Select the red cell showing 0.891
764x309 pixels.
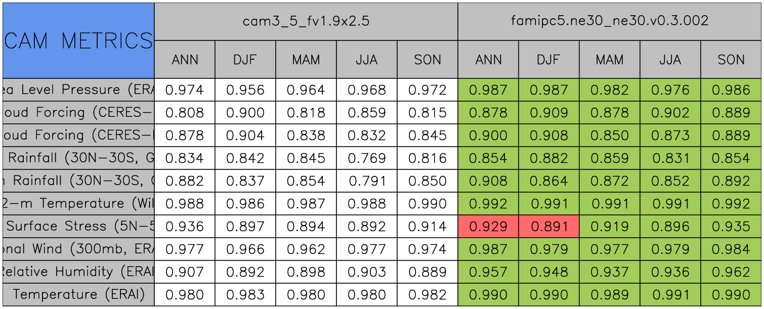click(x=549, y=227)
